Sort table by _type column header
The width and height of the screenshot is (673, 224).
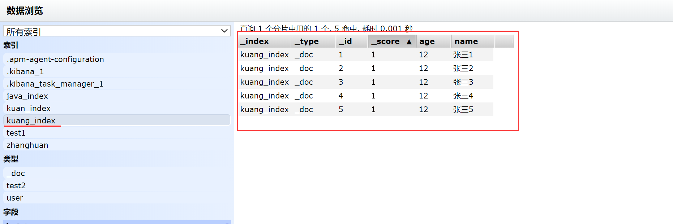pyautogui.click(x=313, y=41)
